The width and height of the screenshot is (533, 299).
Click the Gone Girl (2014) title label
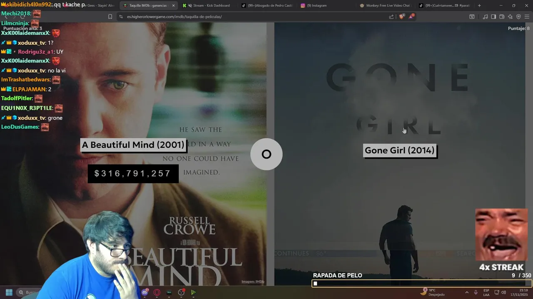(400, 150)
